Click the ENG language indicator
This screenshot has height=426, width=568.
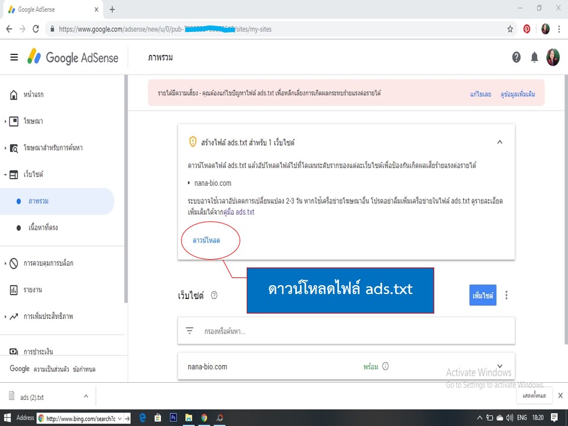pyautogui.click(x=522, y=418)
